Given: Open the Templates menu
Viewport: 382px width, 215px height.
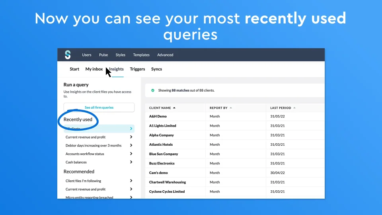Looking at the screenshot, I should (141, 55).
